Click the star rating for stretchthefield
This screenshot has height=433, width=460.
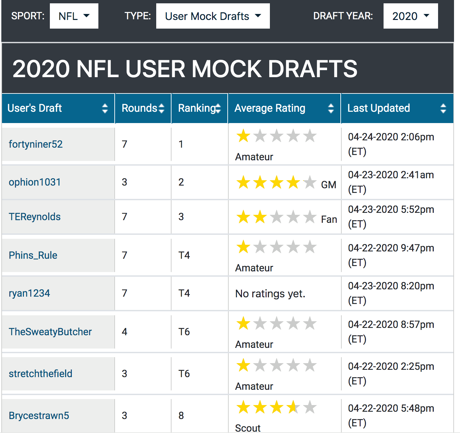click(277, 365)
